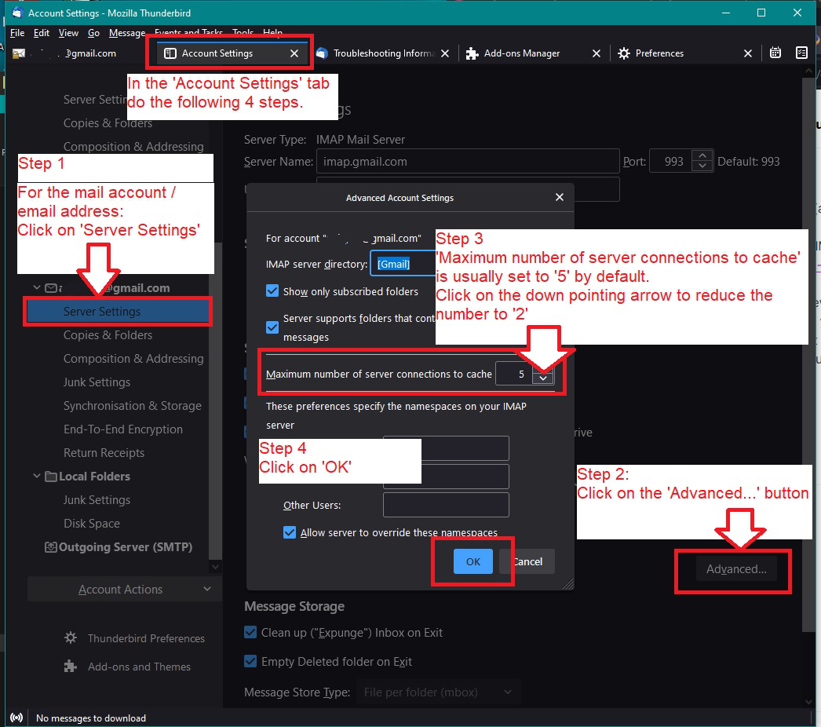Screen dimensions: 821x727
Task: Close the Troubleshooting Information tab
Action: pos(445,53)
